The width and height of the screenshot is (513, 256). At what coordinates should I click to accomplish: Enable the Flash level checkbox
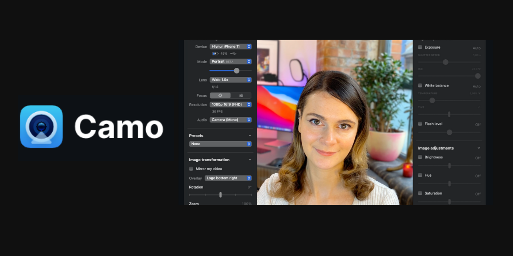tap(420, 124)
